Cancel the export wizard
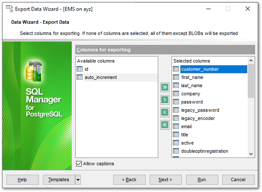Image resolution: width=262 pixels, height=192 pixels. click(x=238, y=179)
